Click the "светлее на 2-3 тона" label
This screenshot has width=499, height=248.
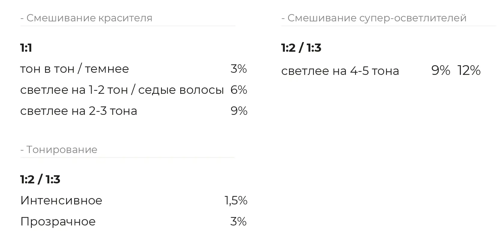point(79,111)
